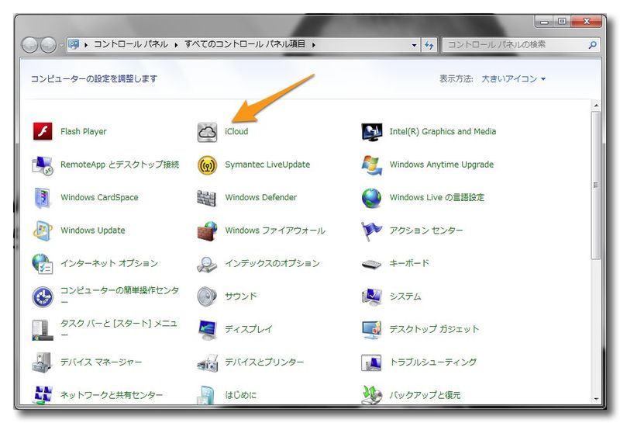
Task: Open ディスプレイ link text
Action: [249, 329]
